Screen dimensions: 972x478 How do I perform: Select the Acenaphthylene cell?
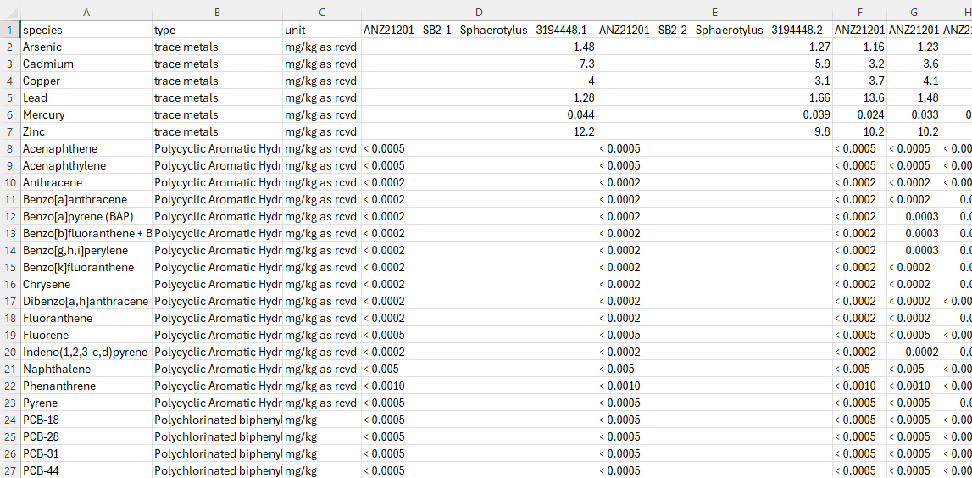[86, 165]
